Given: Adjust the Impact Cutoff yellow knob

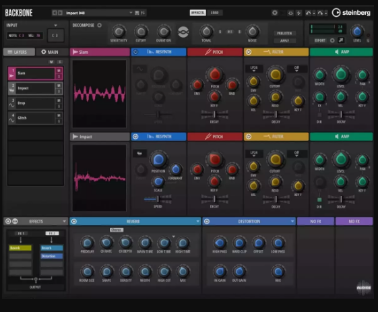Looking at the screenshot, I should (276, 160).
